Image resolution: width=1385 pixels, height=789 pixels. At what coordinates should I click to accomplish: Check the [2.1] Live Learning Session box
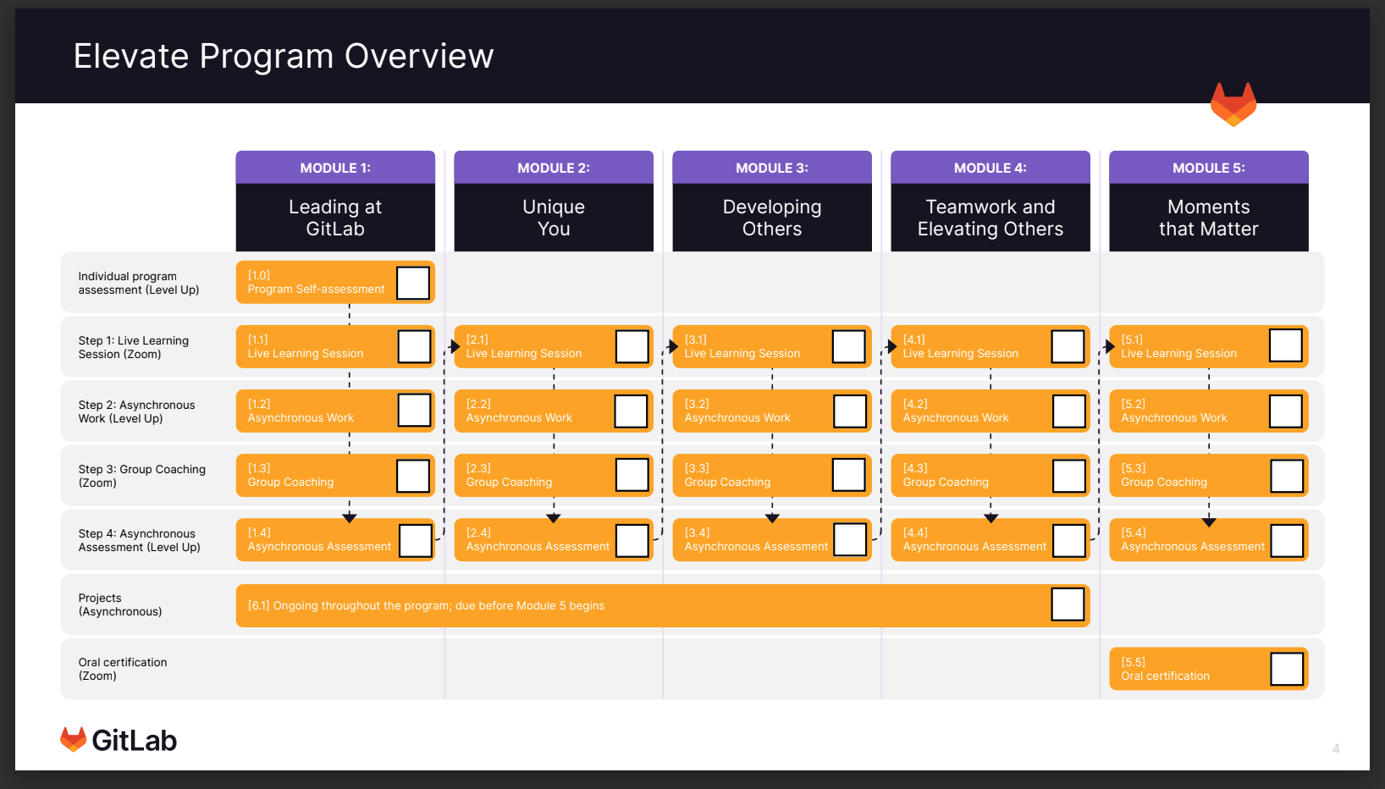coord(631,346)
